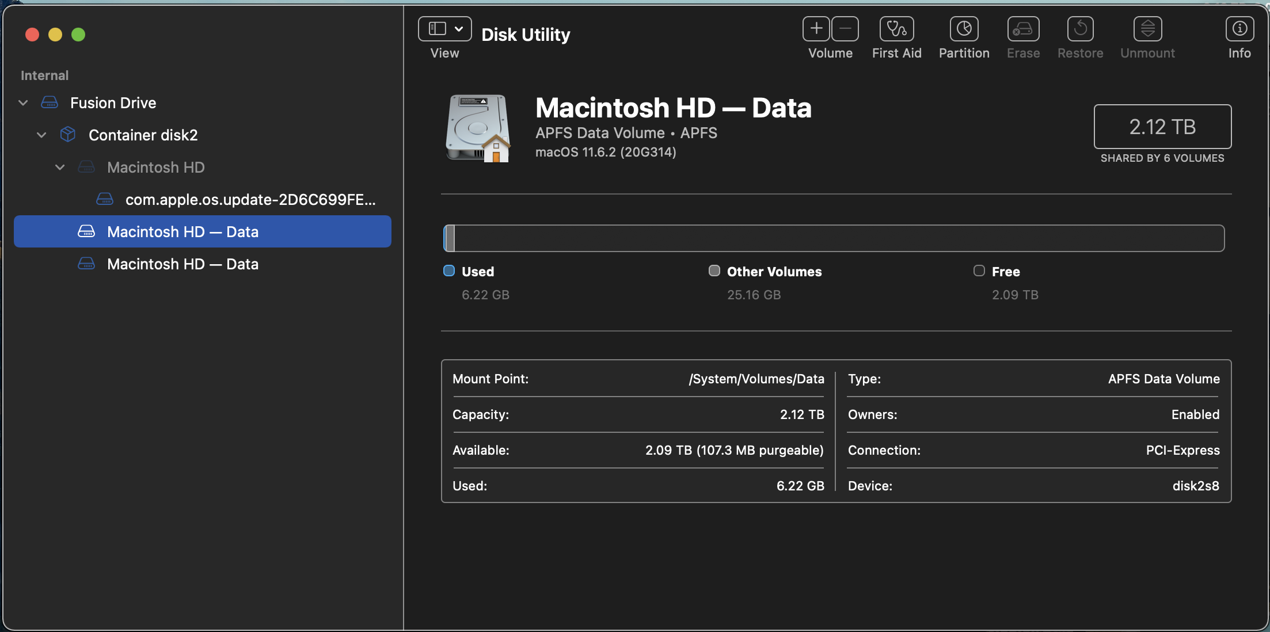This screenshot has width=1270, height=632.
Task: Open the View sidebar dropdown
Action: (444, 29)
